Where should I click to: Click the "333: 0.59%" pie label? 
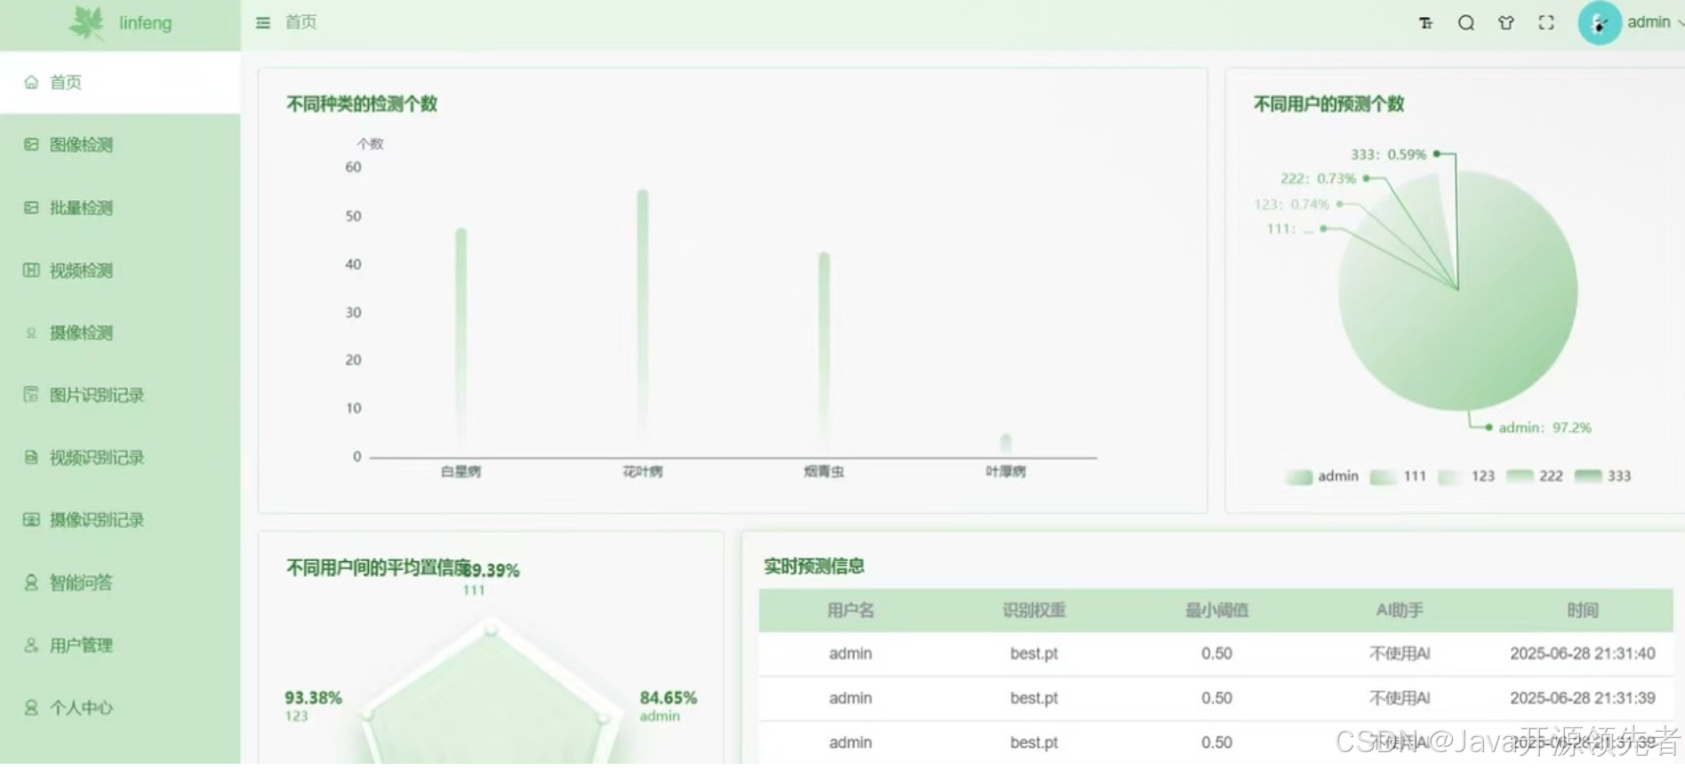click(1388, 155)
